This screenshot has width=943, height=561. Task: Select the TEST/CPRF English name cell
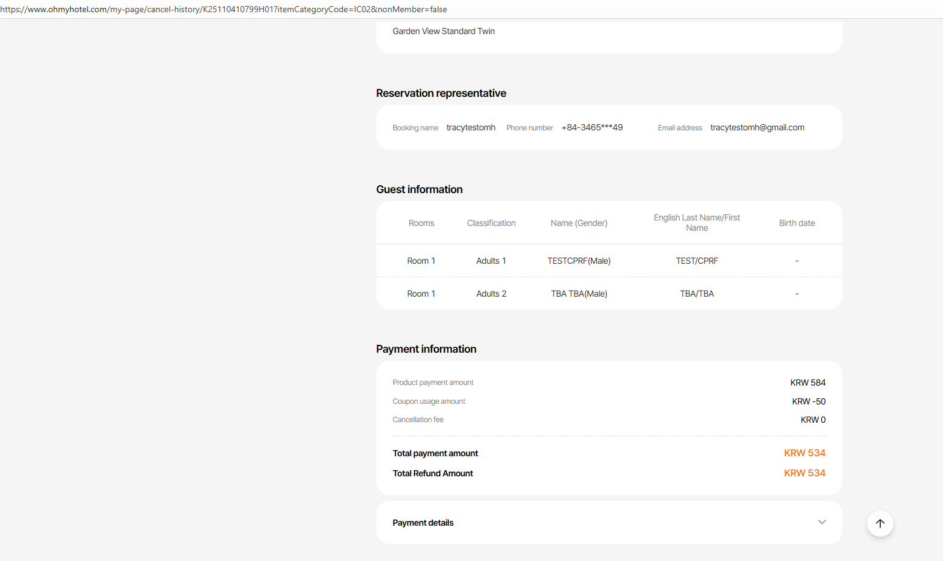(697, 261)
